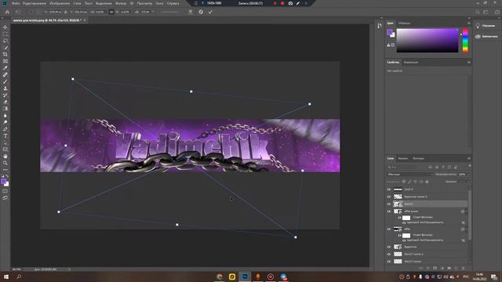Click the foreground color swatch in toolbar
Viewport: 502px width, 282px height.
(4, 182)
